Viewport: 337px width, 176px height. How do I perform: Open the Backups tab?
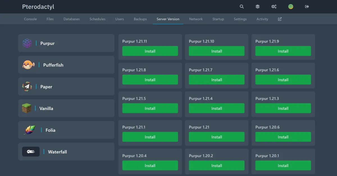coord(140,19)
